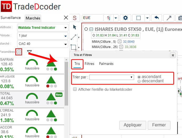Open the Trier par dropdown
This screenshot has width=182, height=138.
point(112,77)
